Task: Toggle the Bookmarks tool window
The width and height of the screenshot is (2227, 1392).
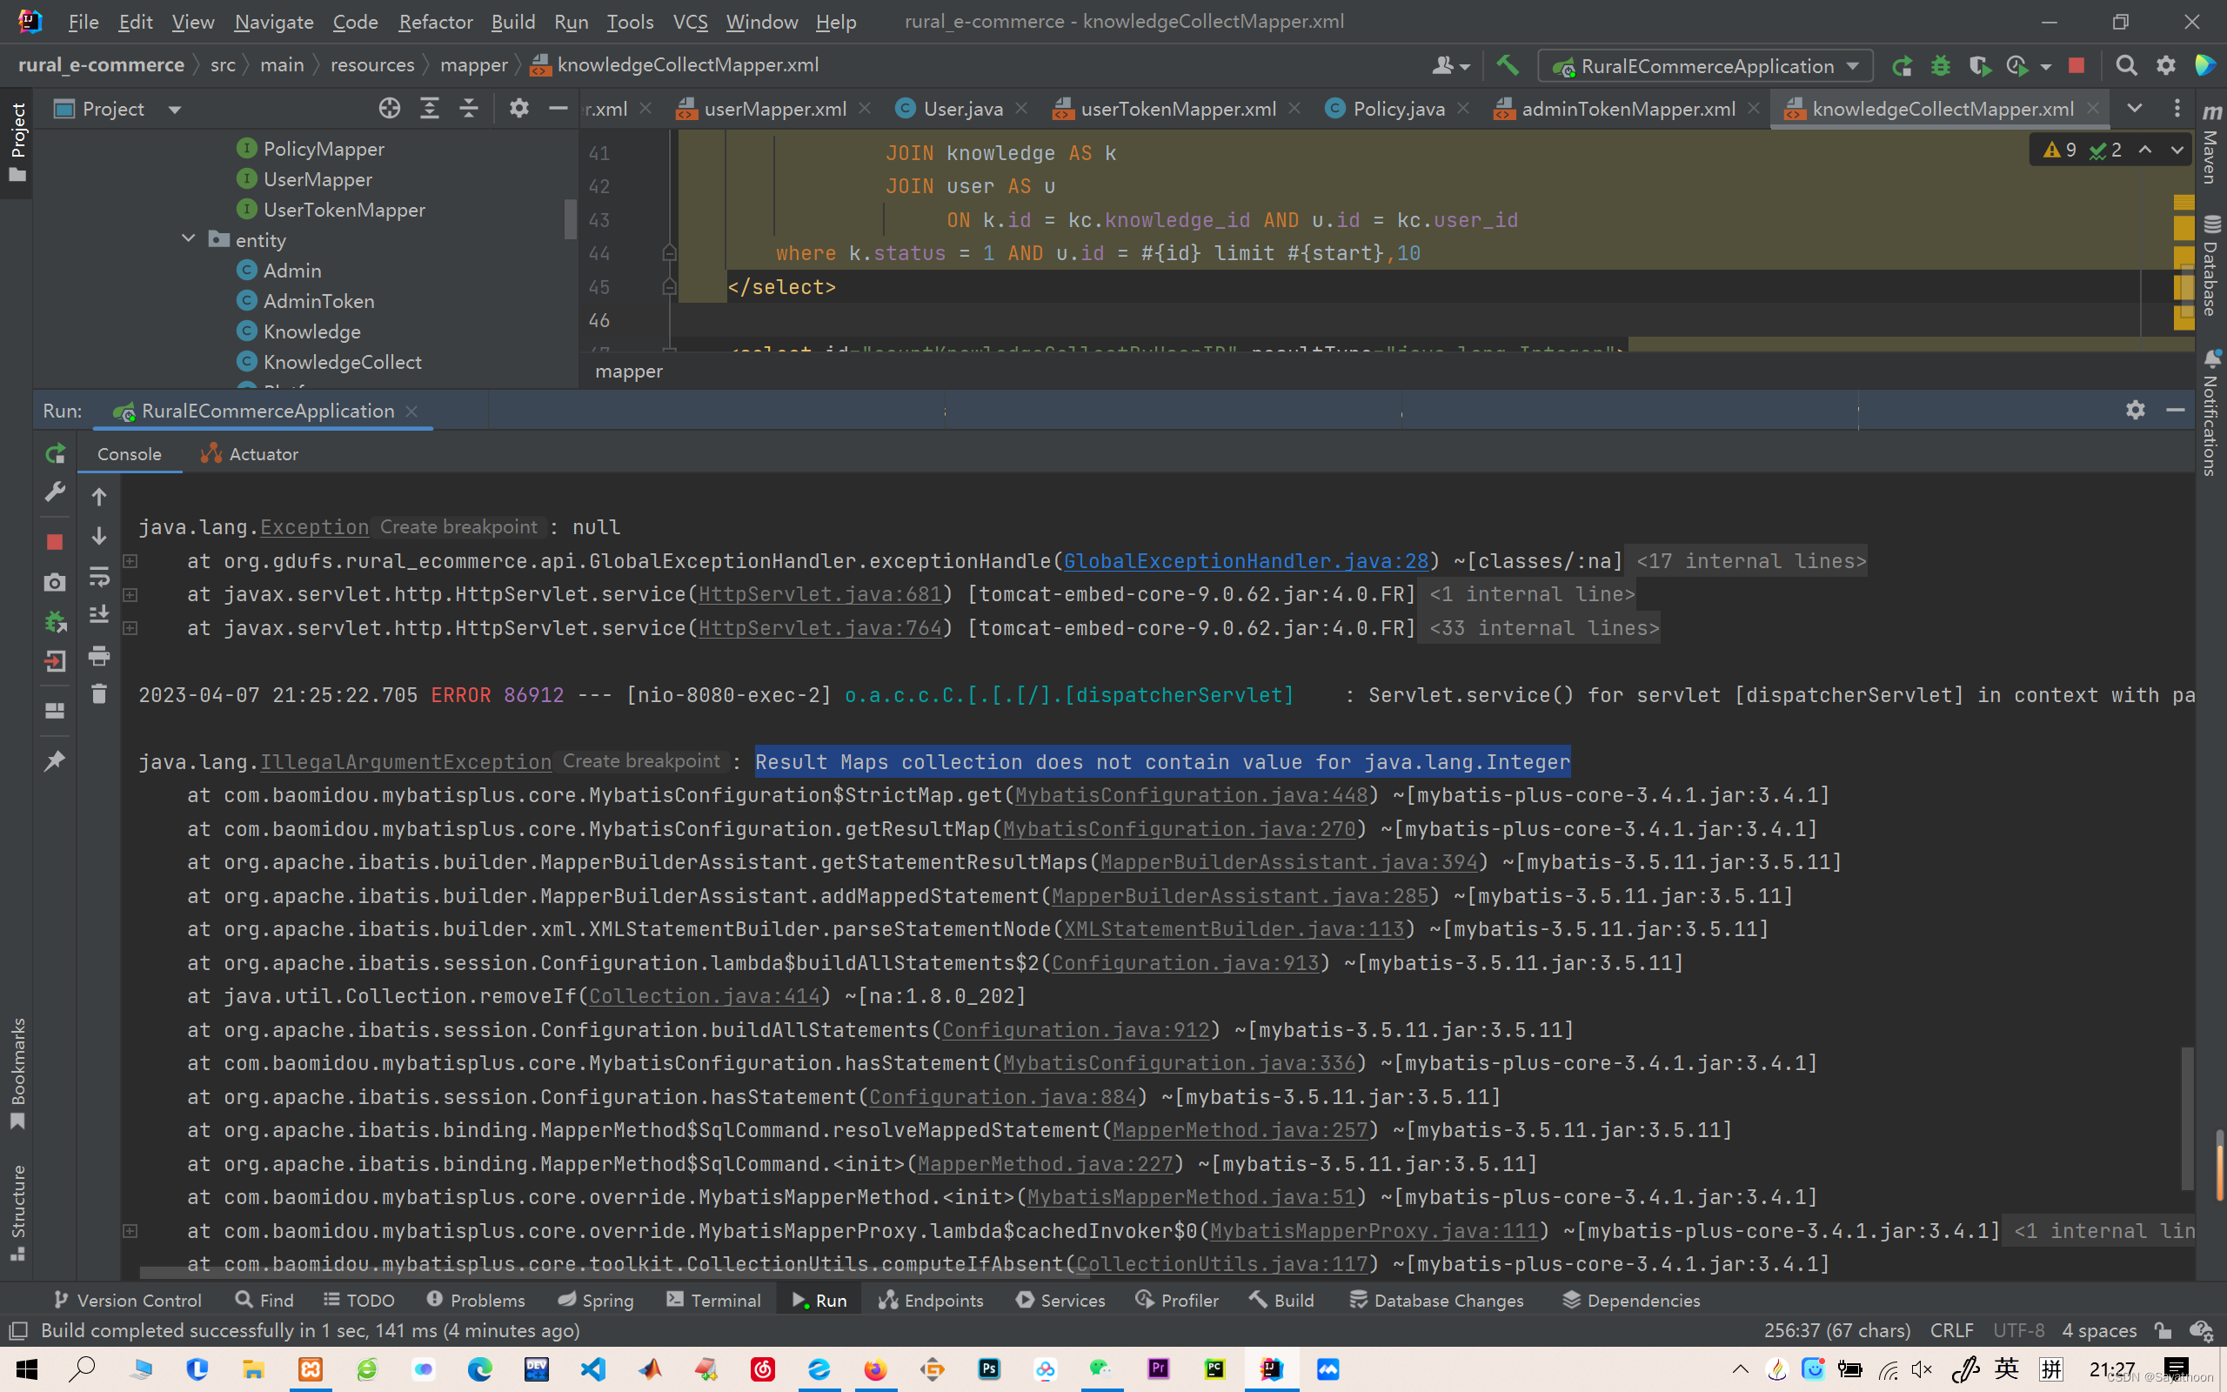Action: [x=17, y=1073]
